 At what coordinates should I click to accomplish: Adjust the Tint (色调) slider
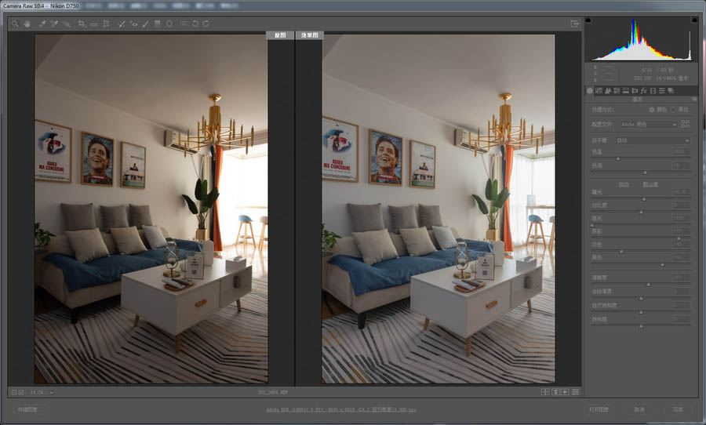pyautogui.click(x=646, y=173)
